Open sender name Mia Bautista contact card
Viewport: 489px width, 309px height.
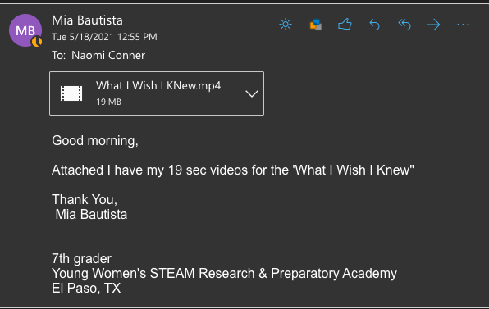click(x=87, y=20)
